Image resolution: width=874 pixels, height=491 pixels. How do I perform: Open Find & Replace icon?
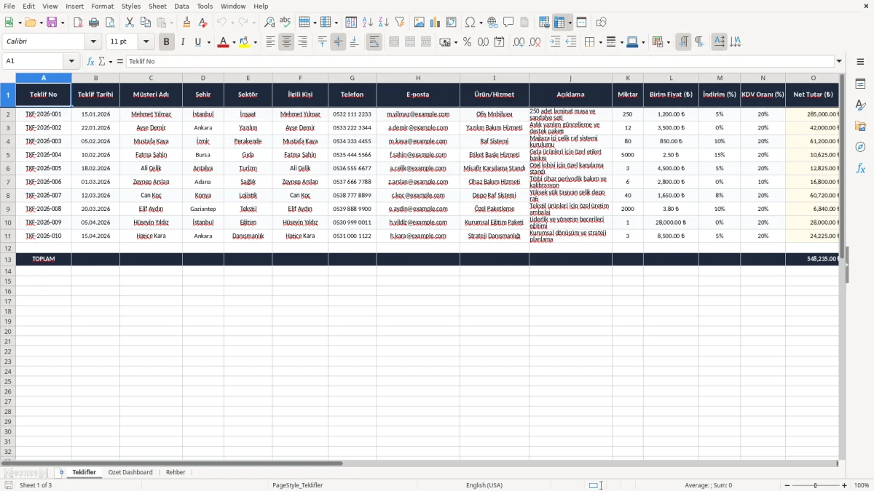click(269, 23)
